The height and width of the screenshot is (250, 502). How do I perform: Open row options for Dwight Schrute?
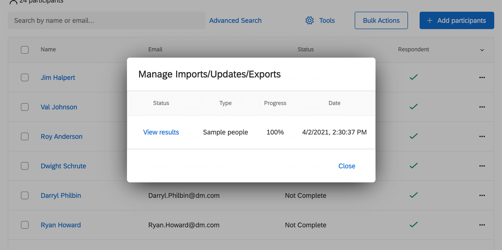[482, 166]
